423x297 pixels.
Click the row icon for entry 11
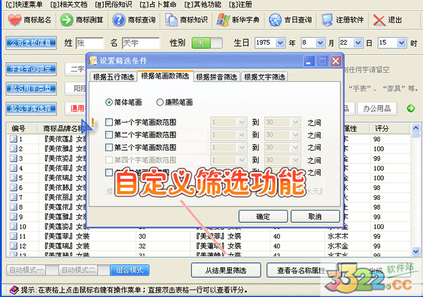[x=13, y=236]
